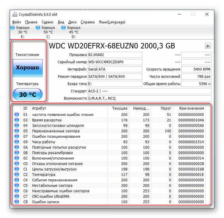The width and height of the screenshot is (224, 218).
Task: Select row Время раскрутки
Action: click(110, 120)
